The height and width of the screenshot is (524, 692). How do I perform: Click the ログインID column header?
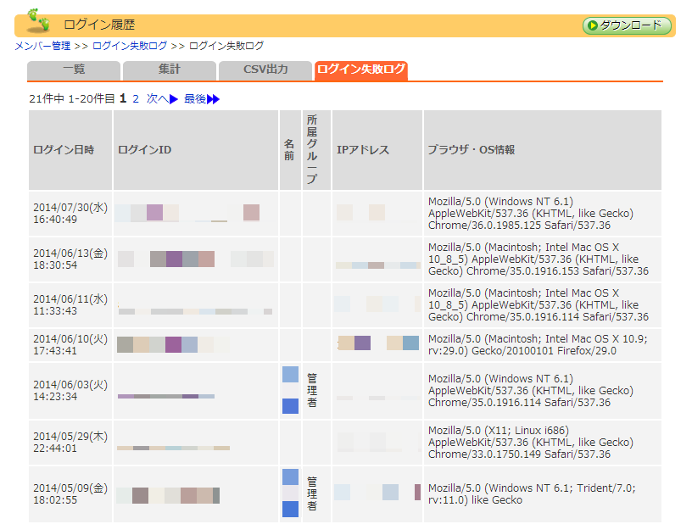point(196,150)
